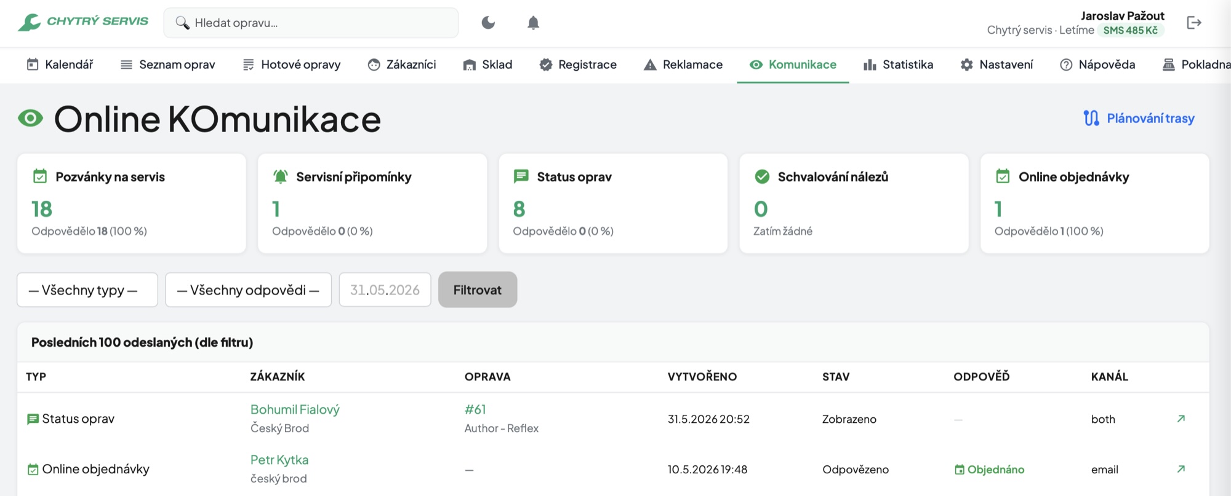
Task: Click the bell icon on Servisní připomínky
Action: click(x=281, y=176)
